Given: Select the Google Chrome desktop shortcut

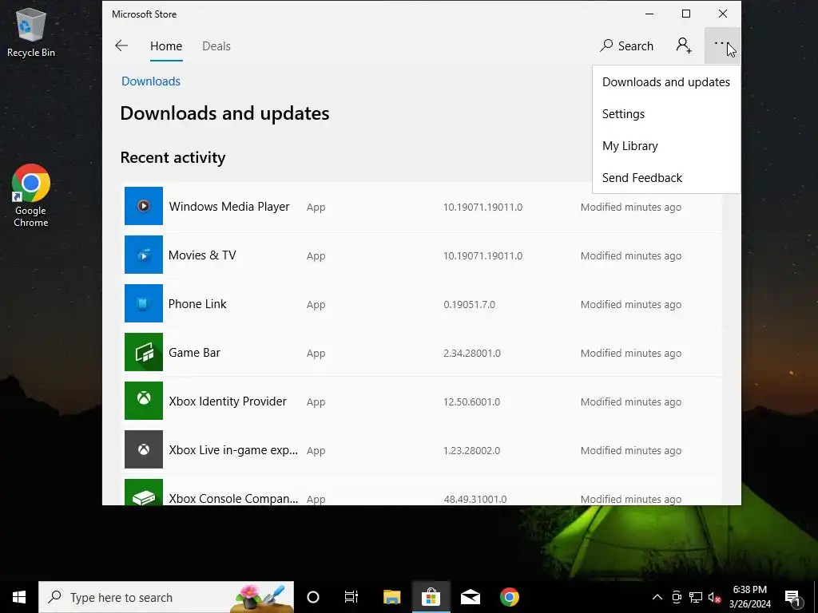Looking at the screenshot, I should click(x=31, y=196).
